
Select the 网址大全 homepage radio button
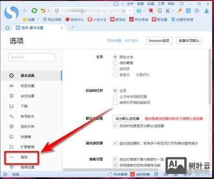(x=115, y=57)
